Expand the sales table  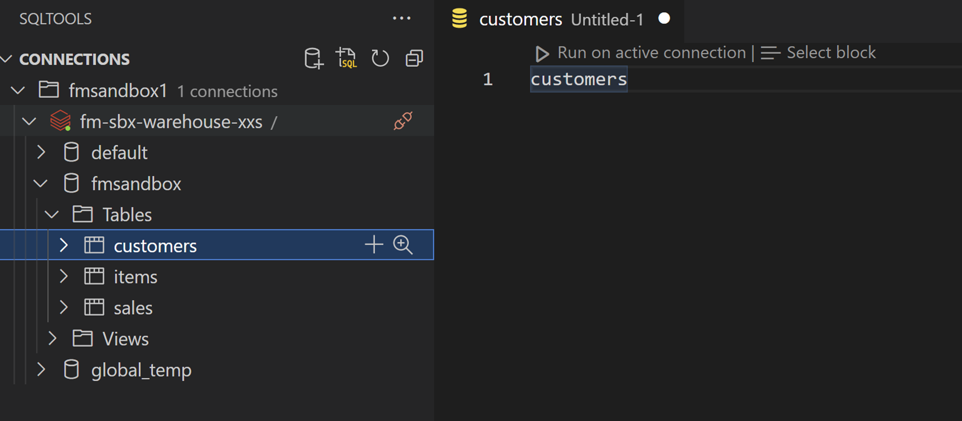(x=64, y=307)
